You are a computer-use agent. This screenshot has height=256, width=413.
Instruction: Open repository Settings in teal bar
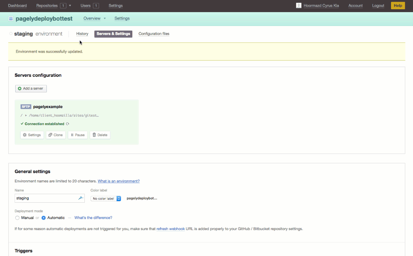122,18
